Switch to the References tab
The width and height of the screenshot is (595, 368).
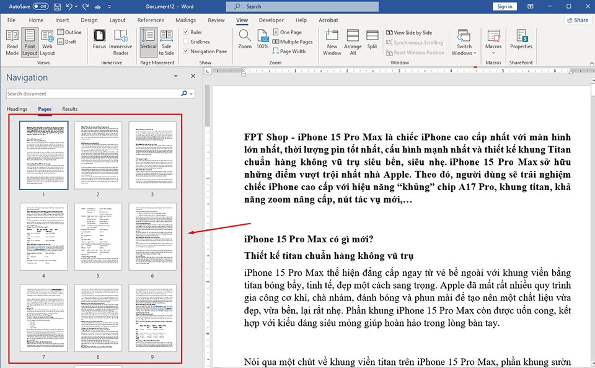tap(151, 20)
